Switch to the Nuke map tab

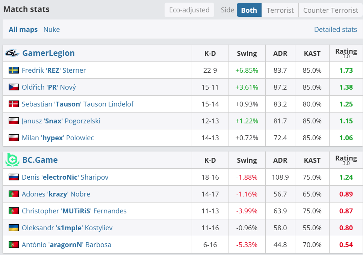coord(51,30)
